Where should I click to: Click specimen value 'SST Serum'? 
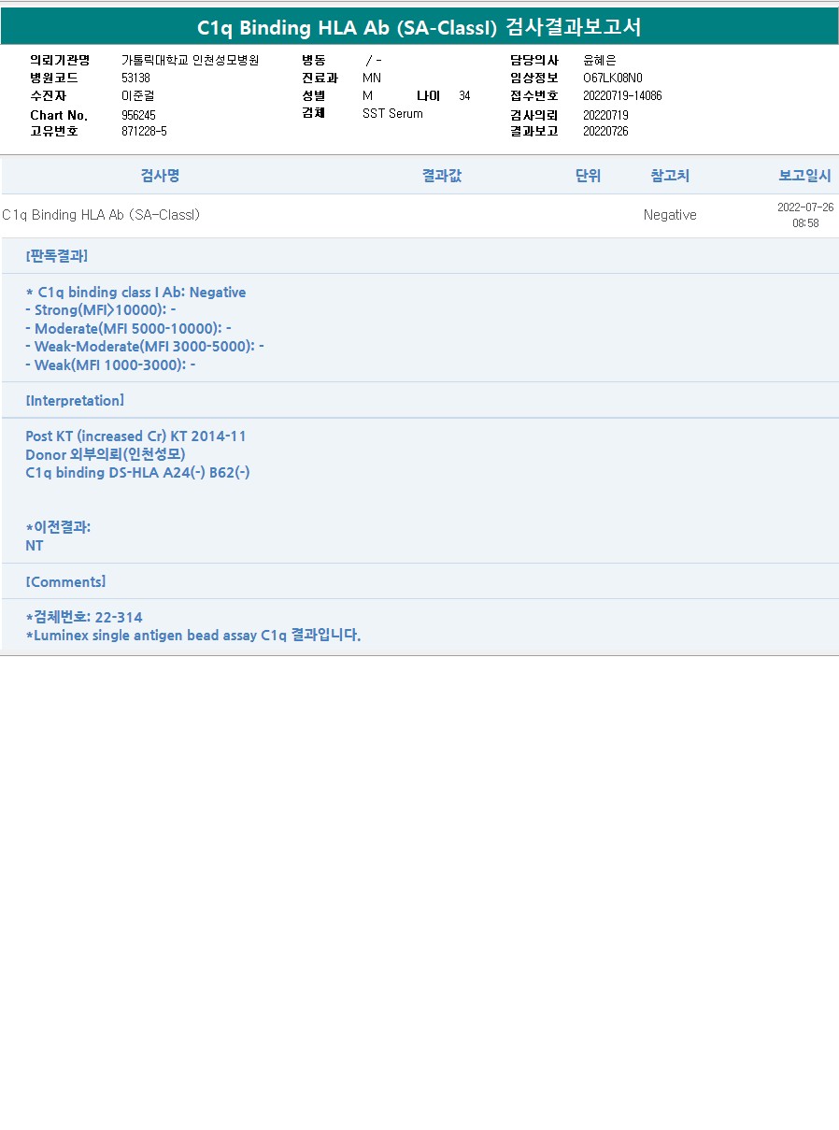pos(392,113)
